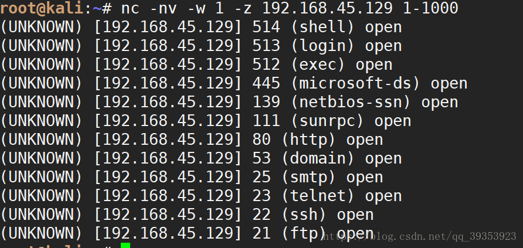Click the microsoft-ds service name
Viewport: 523px width, 248px height.
pos(355,83)
